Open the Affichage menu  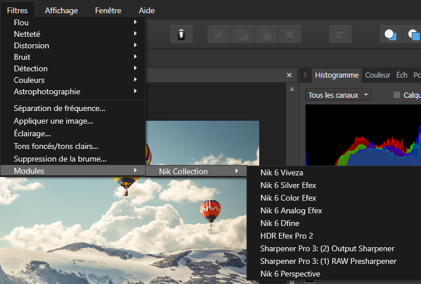pos(61,10)
